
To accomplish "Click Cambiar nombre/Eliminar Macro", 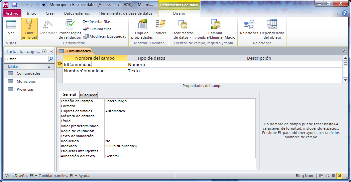I will (x=215, y=29).
